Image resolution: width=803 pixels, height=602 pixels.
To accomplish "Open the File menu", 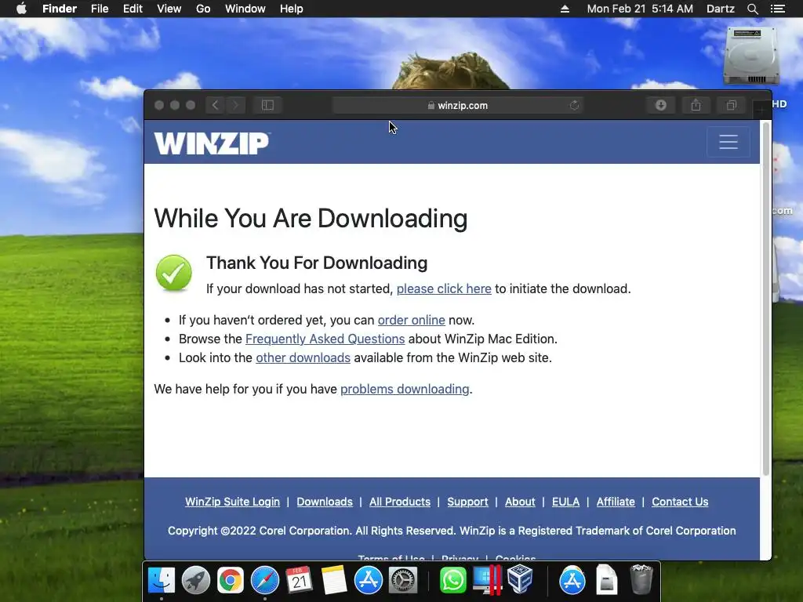I will tap(100, 9).
